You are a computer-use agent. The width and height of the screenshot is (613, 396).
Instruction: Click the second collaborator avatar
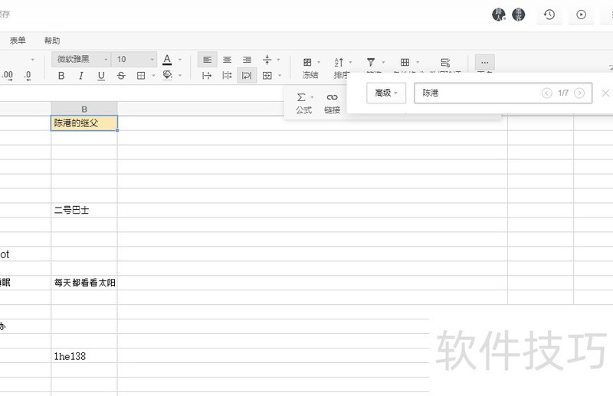(x=519, y=15)
